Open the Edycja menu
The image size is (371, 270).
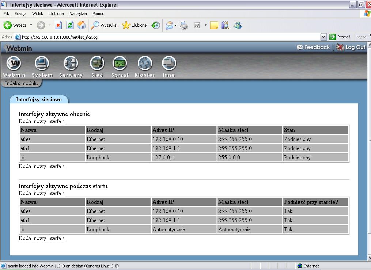tap(20, 14)
